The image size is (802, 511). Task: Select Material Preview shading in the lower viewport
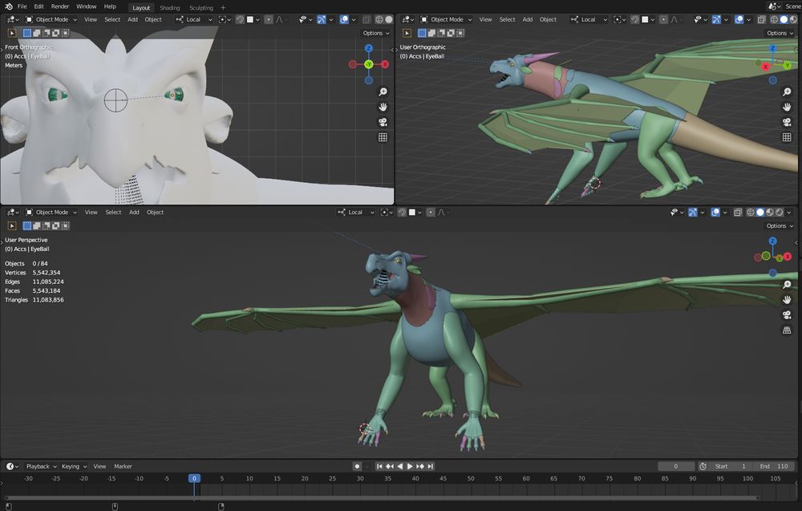click(x=769, y=212)
